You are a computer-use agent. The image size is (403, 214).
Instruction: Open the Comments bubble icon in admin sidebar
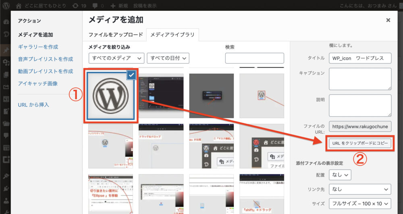(6, 135)
